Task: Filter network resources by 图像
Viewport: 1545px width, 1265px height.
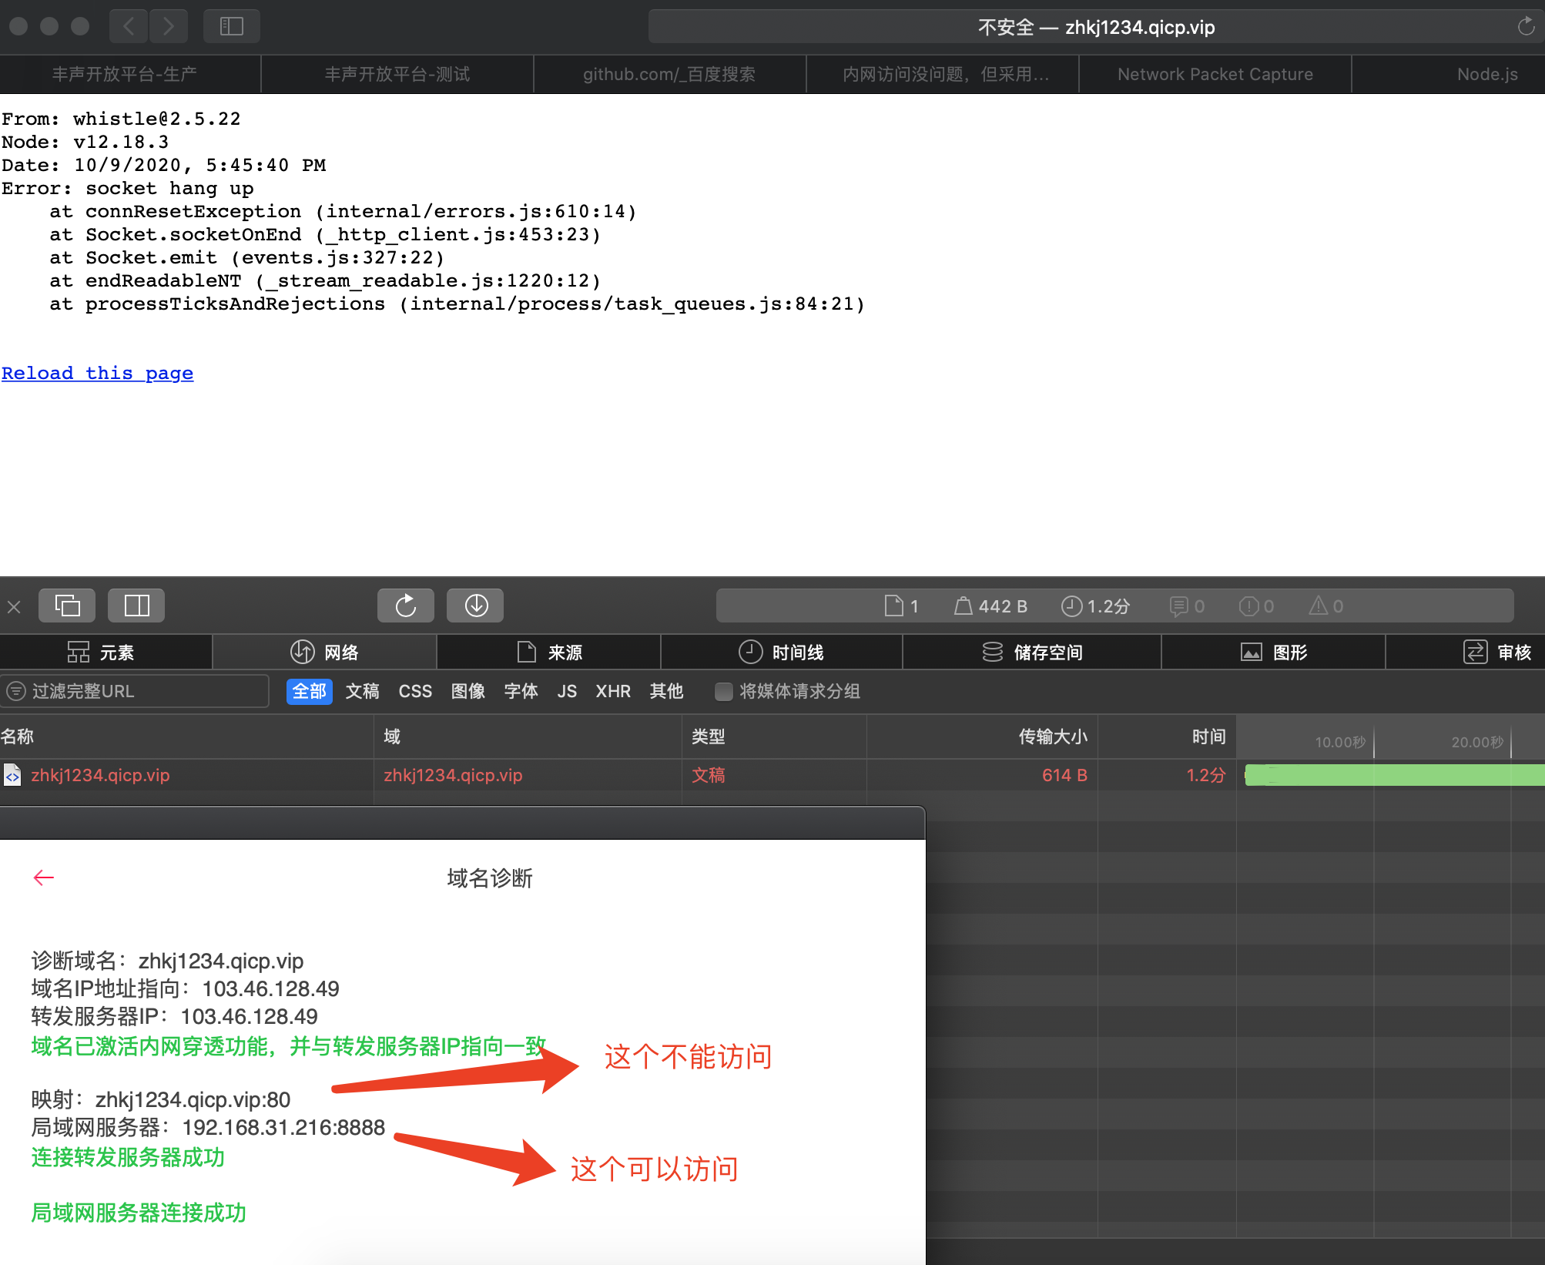Action: coord(468,691)
